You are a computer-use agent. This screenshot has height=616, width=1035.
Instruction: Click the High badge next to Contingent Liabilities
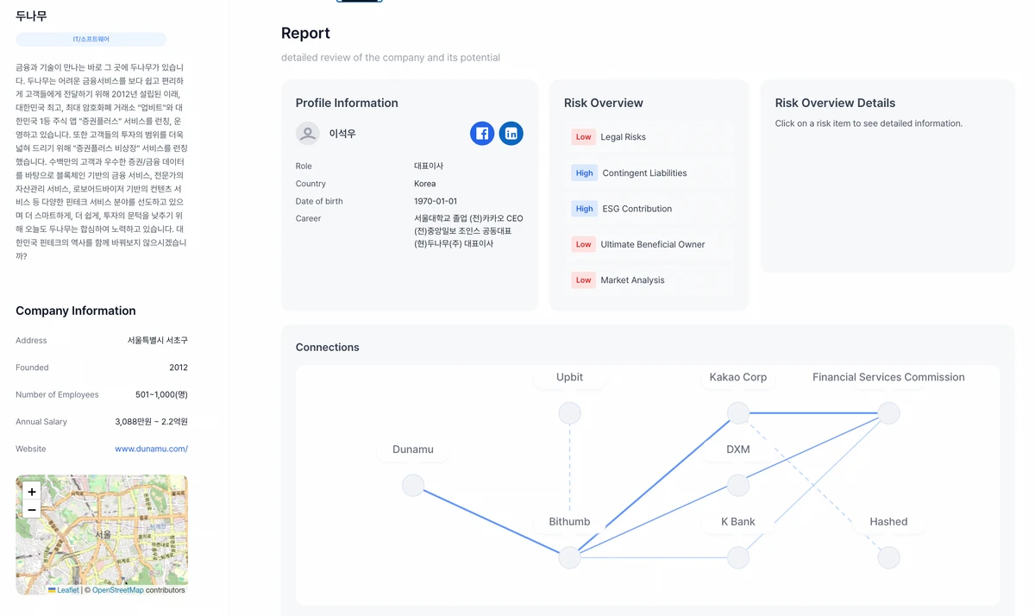click(585, 173)
